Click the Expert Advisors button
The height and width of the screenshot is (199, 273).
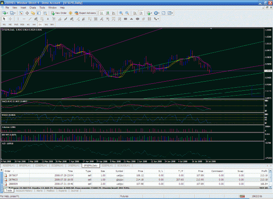click(x=85, y=13)
